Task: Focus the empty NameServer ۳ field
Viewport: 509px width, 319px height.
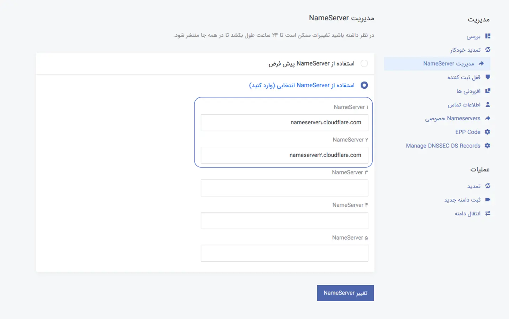Action: [x=284, y=188]
